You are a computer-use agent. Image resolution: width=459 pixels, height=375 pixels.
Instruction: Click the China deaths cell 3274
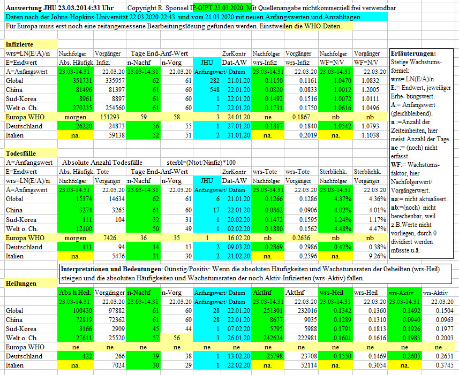pyautogui.click(x=76, y=210)
